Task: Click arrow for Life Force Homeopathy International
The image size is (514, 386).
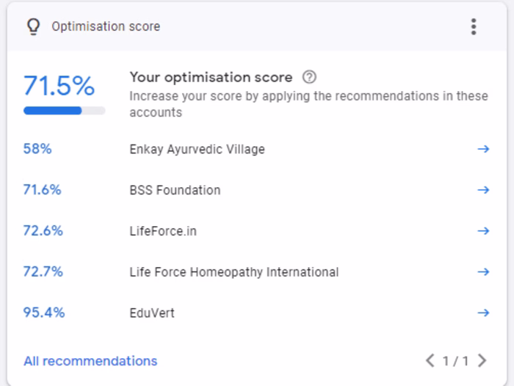Action: [x=483, y=272]
